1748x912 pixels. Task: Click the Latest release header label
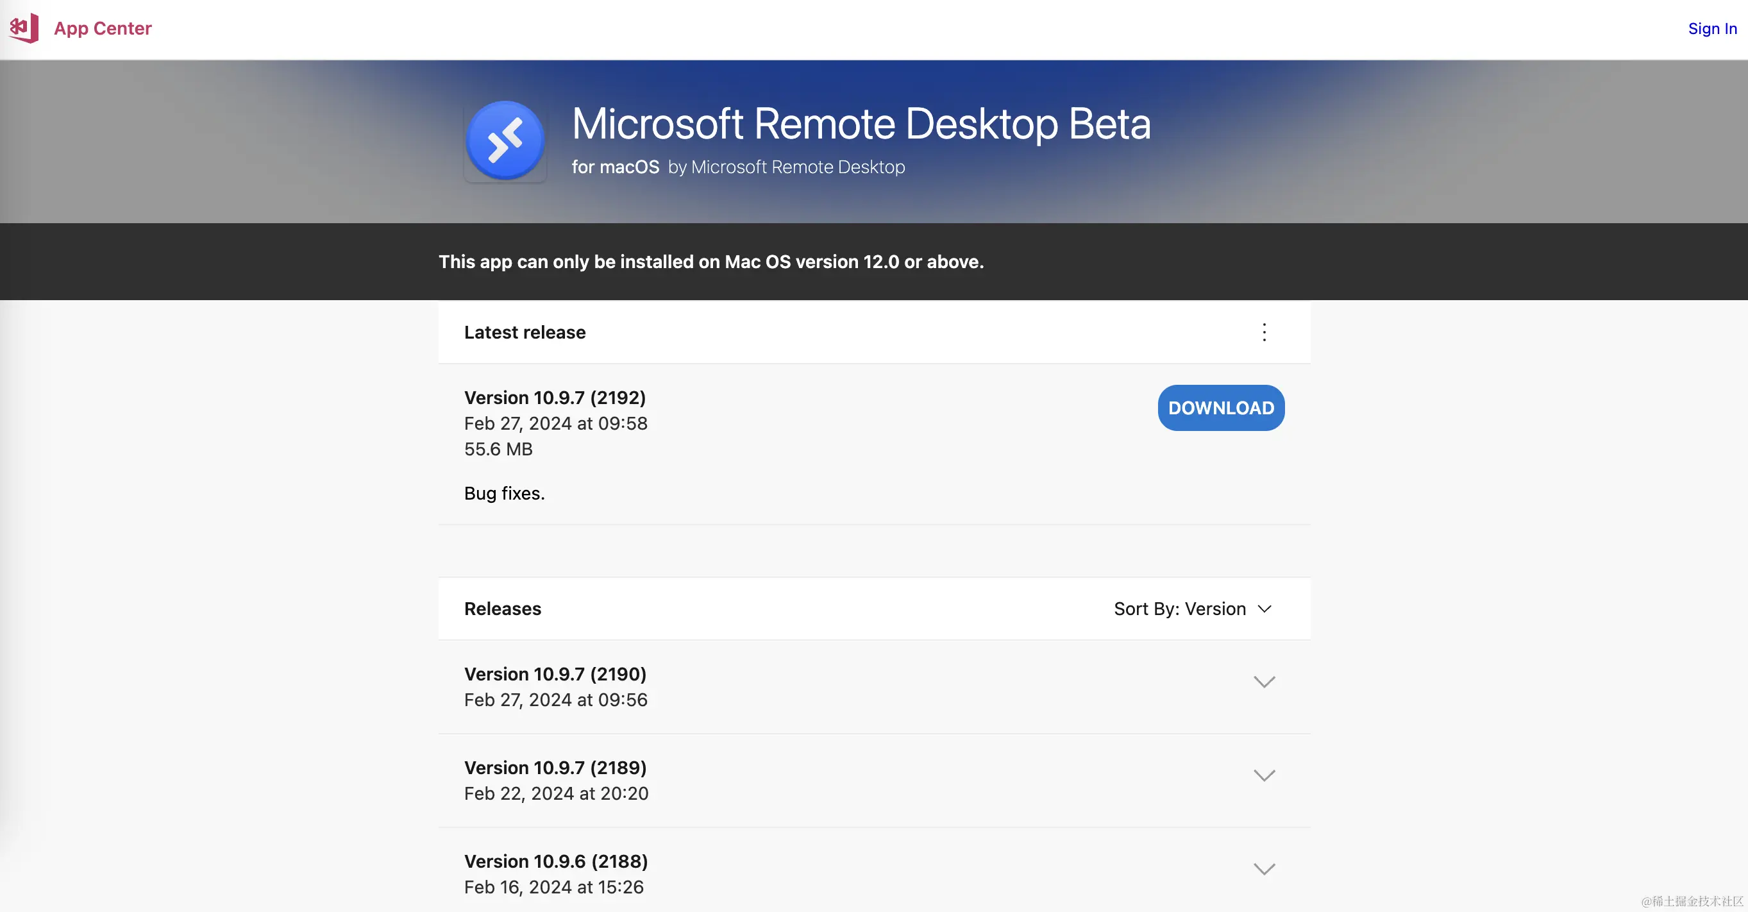click(525, 332)
